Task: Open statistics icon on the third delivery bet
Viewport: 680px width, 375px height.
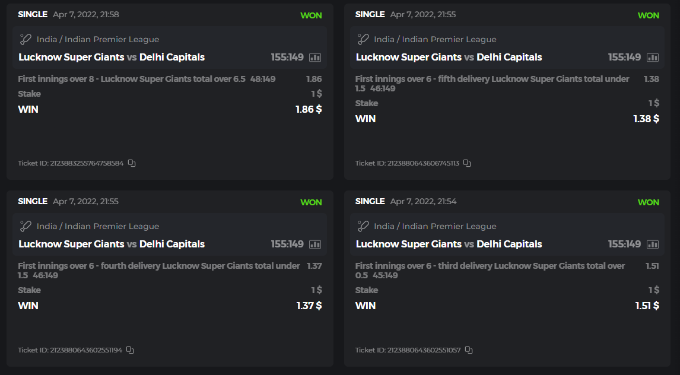Action: pos(653,244)
